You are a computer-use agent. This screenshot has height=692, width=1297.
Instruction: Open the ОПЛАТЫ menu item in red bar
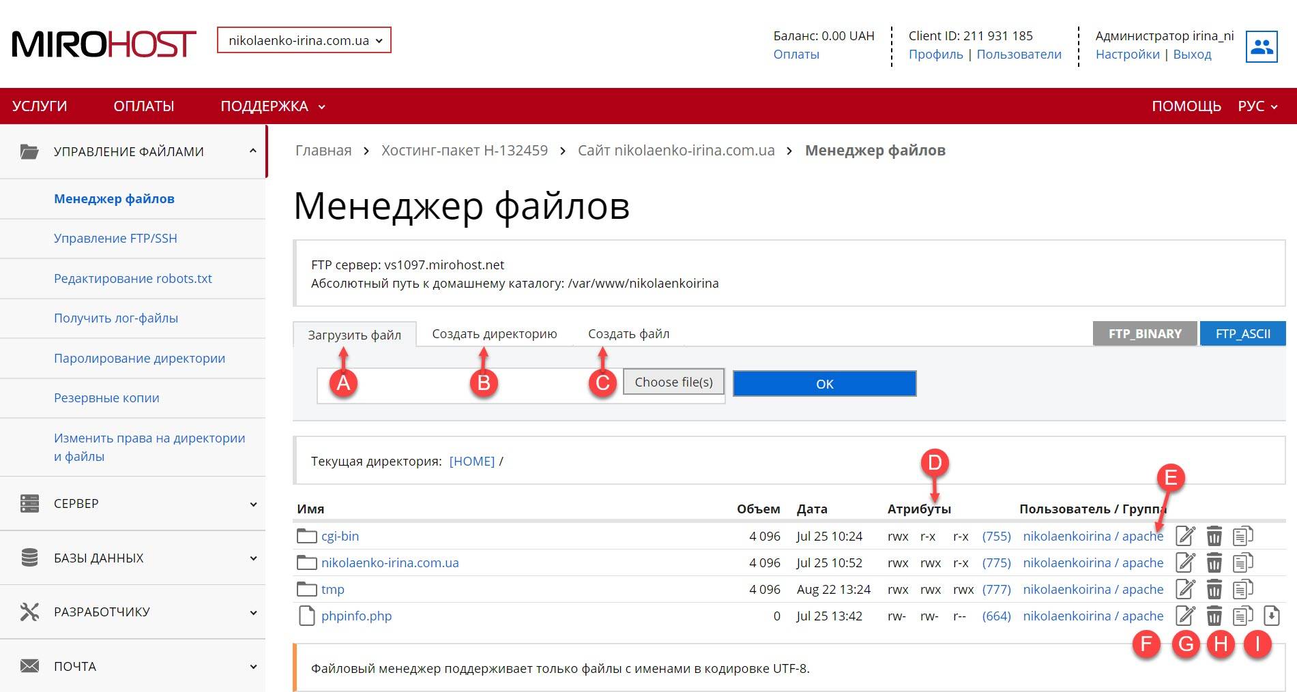144,106
